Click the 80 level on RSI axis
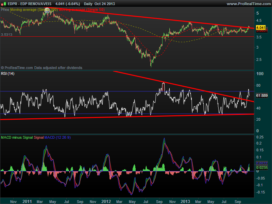Screen dimensions: 272x204 (x=258, y=85)
